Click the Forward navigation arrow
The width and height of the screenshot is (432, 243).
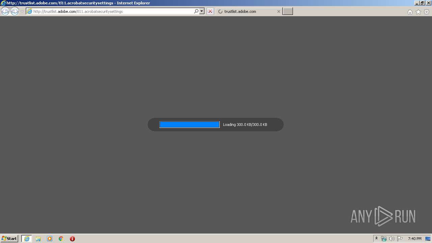(15, 11)
